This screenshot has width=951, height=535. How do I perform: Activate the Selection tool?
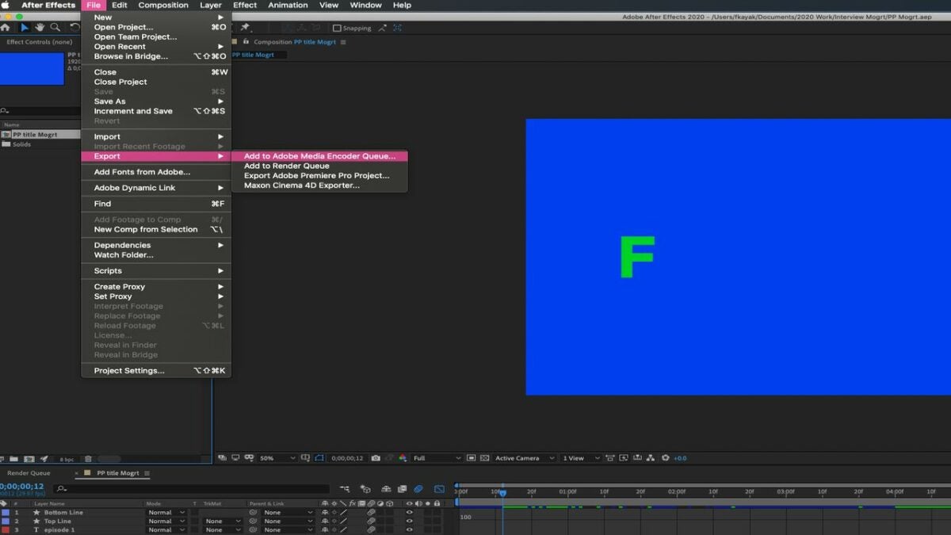coord(23,26)
